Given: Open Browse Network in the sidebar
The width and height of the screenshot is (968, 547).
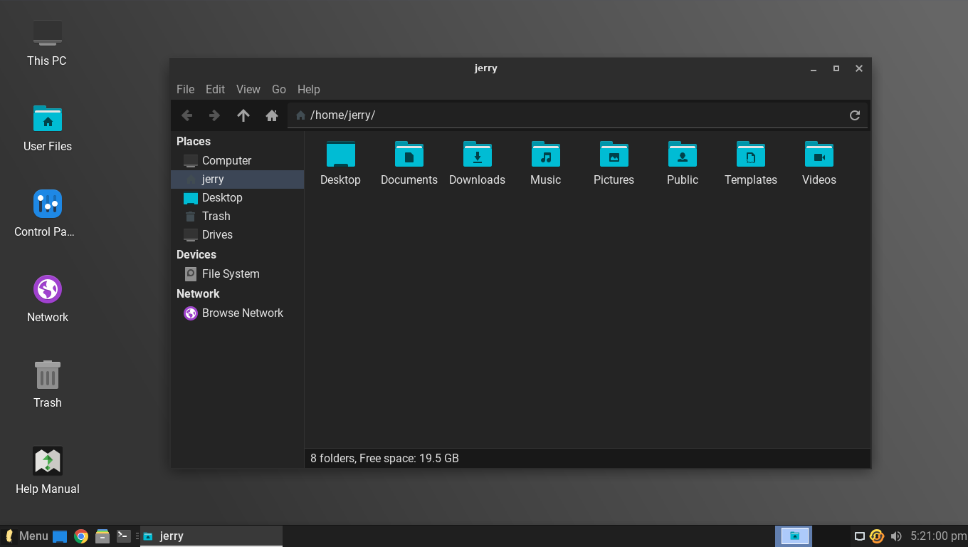Looking at the screenshot, I should (241, 313).
